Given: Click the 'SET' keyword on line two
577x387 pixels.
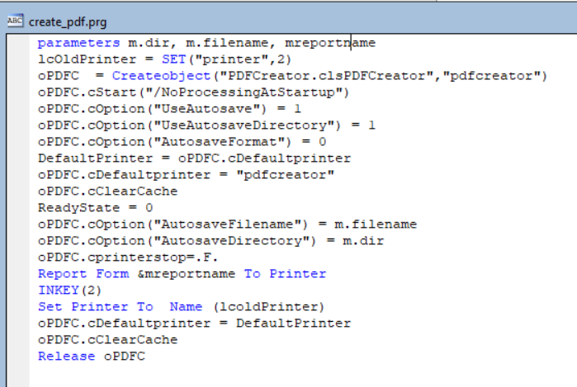Looking at the screenshot, I should [173, 59].
